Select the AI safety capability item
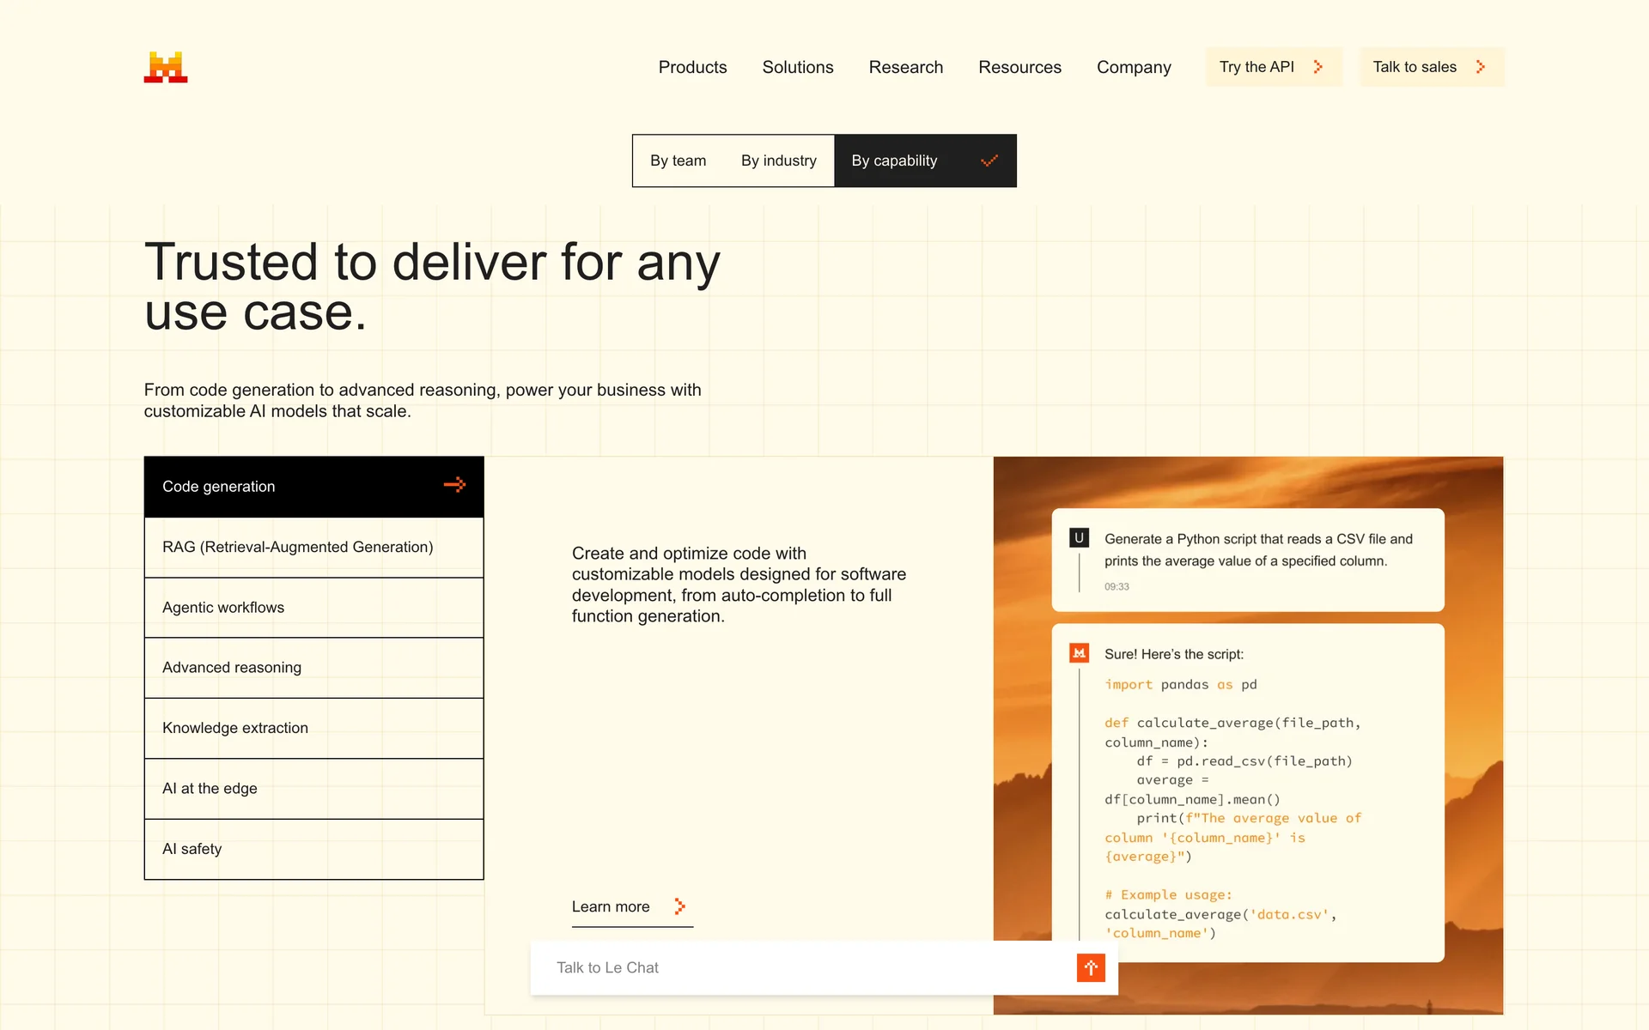The image size is (1649, 1030). pos(313,849)
